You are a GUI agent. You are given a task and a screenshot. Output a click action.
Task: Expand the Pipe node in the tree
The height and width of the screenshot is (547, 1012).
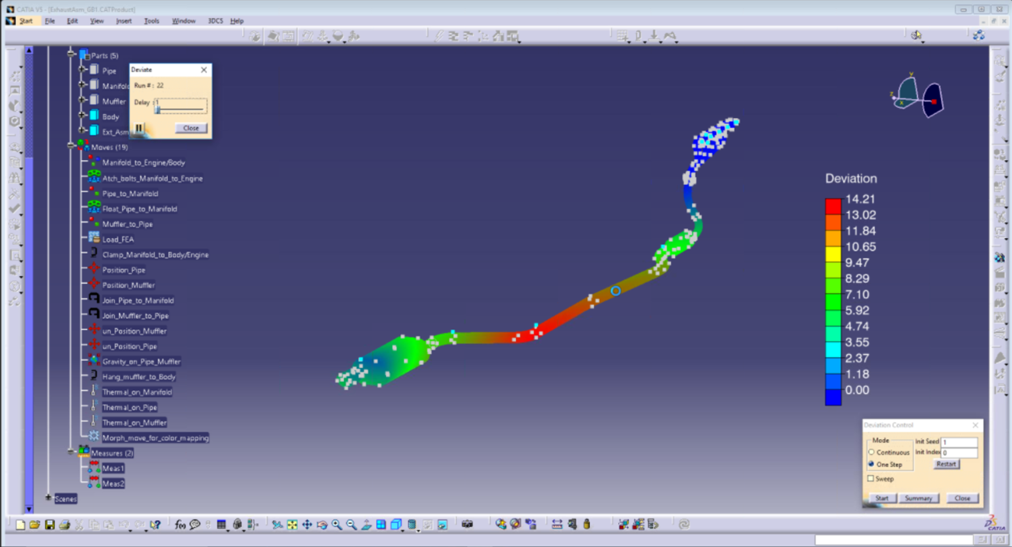81,69
